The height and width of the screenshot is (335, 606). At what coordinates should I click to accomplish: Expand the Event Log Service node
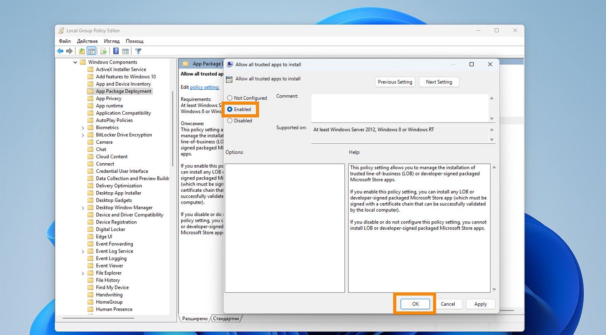pos(83,251)
